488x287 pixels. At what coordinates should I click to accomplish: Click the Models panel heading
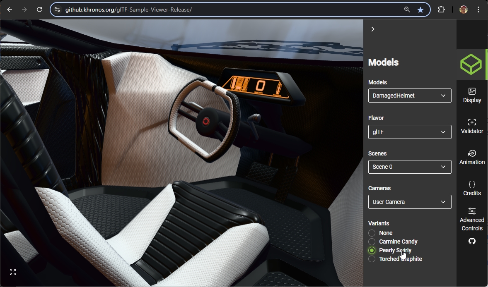coord(383,62)
